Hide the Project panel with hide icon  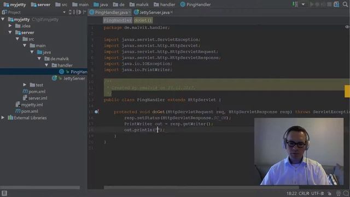click(84, 12)
